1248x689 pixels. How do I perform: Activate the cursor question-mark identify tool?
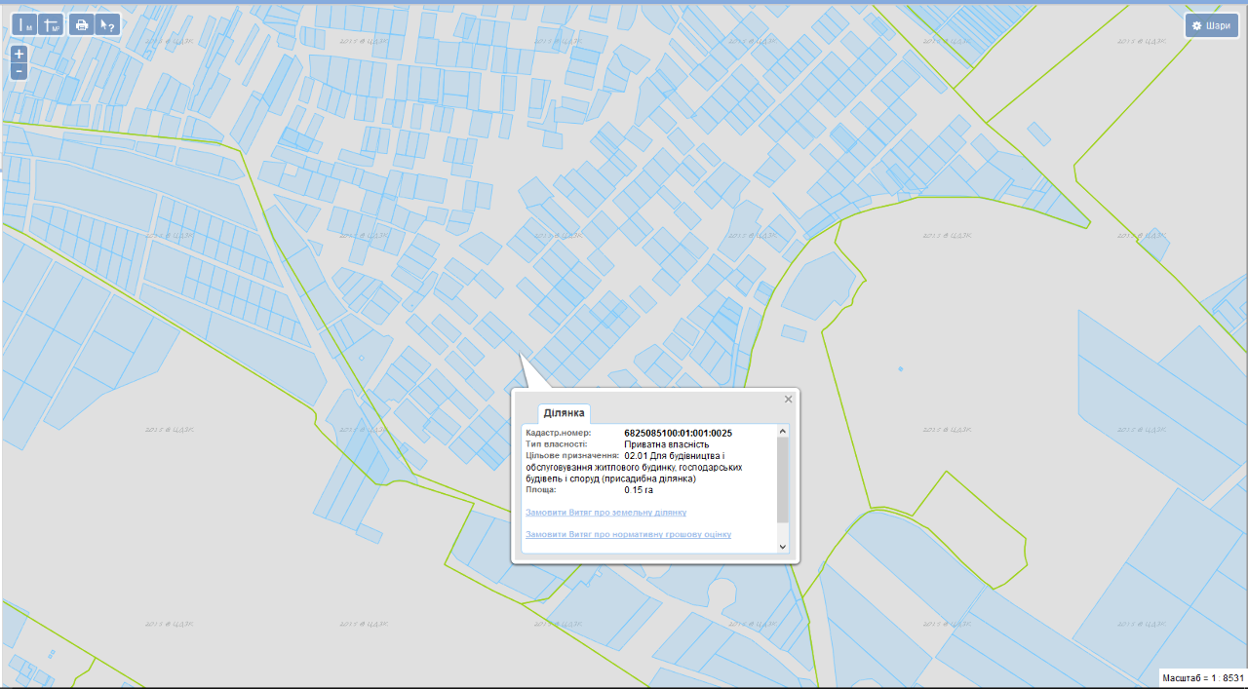tap(107, 25)
